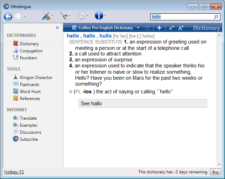Click the plus add icon
The image size is (225, 179).
(x=159, y=28)
